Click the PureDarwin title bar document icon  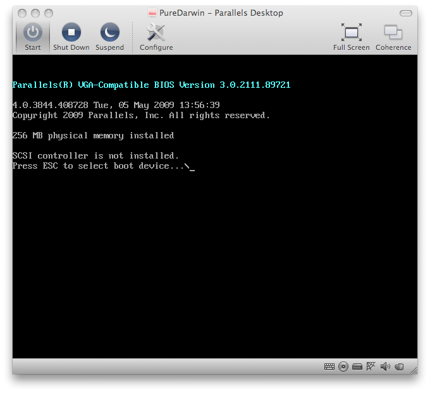(152, 13)
